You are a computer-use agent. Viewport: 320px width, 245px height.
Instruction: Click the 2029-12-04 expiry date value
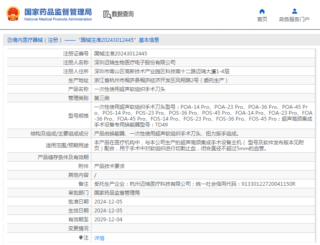pos(108,219)
